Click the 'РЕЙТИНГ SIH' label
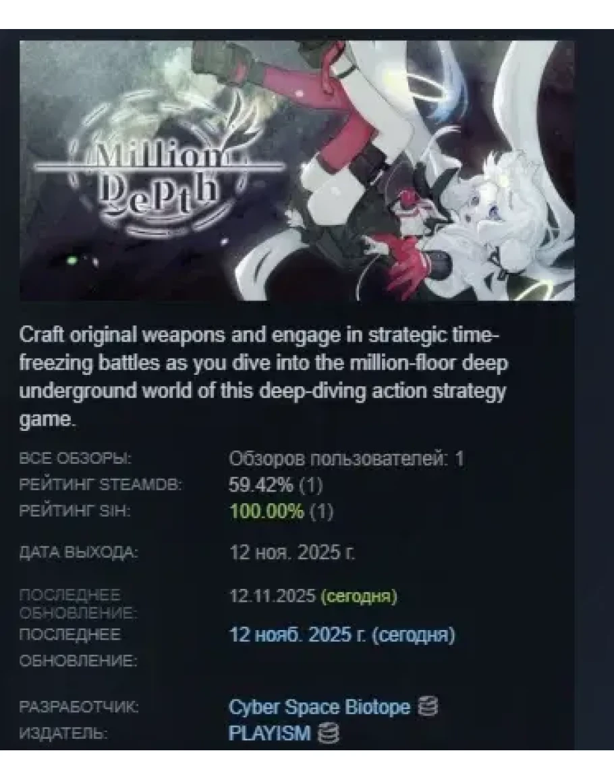The height and width of the screenshot is (780, 614). point(75,511)
